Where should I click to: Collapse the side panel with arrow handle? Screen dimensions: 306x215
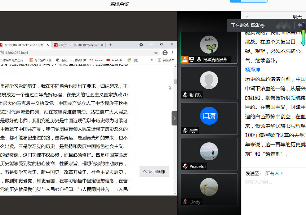[174, 118]
